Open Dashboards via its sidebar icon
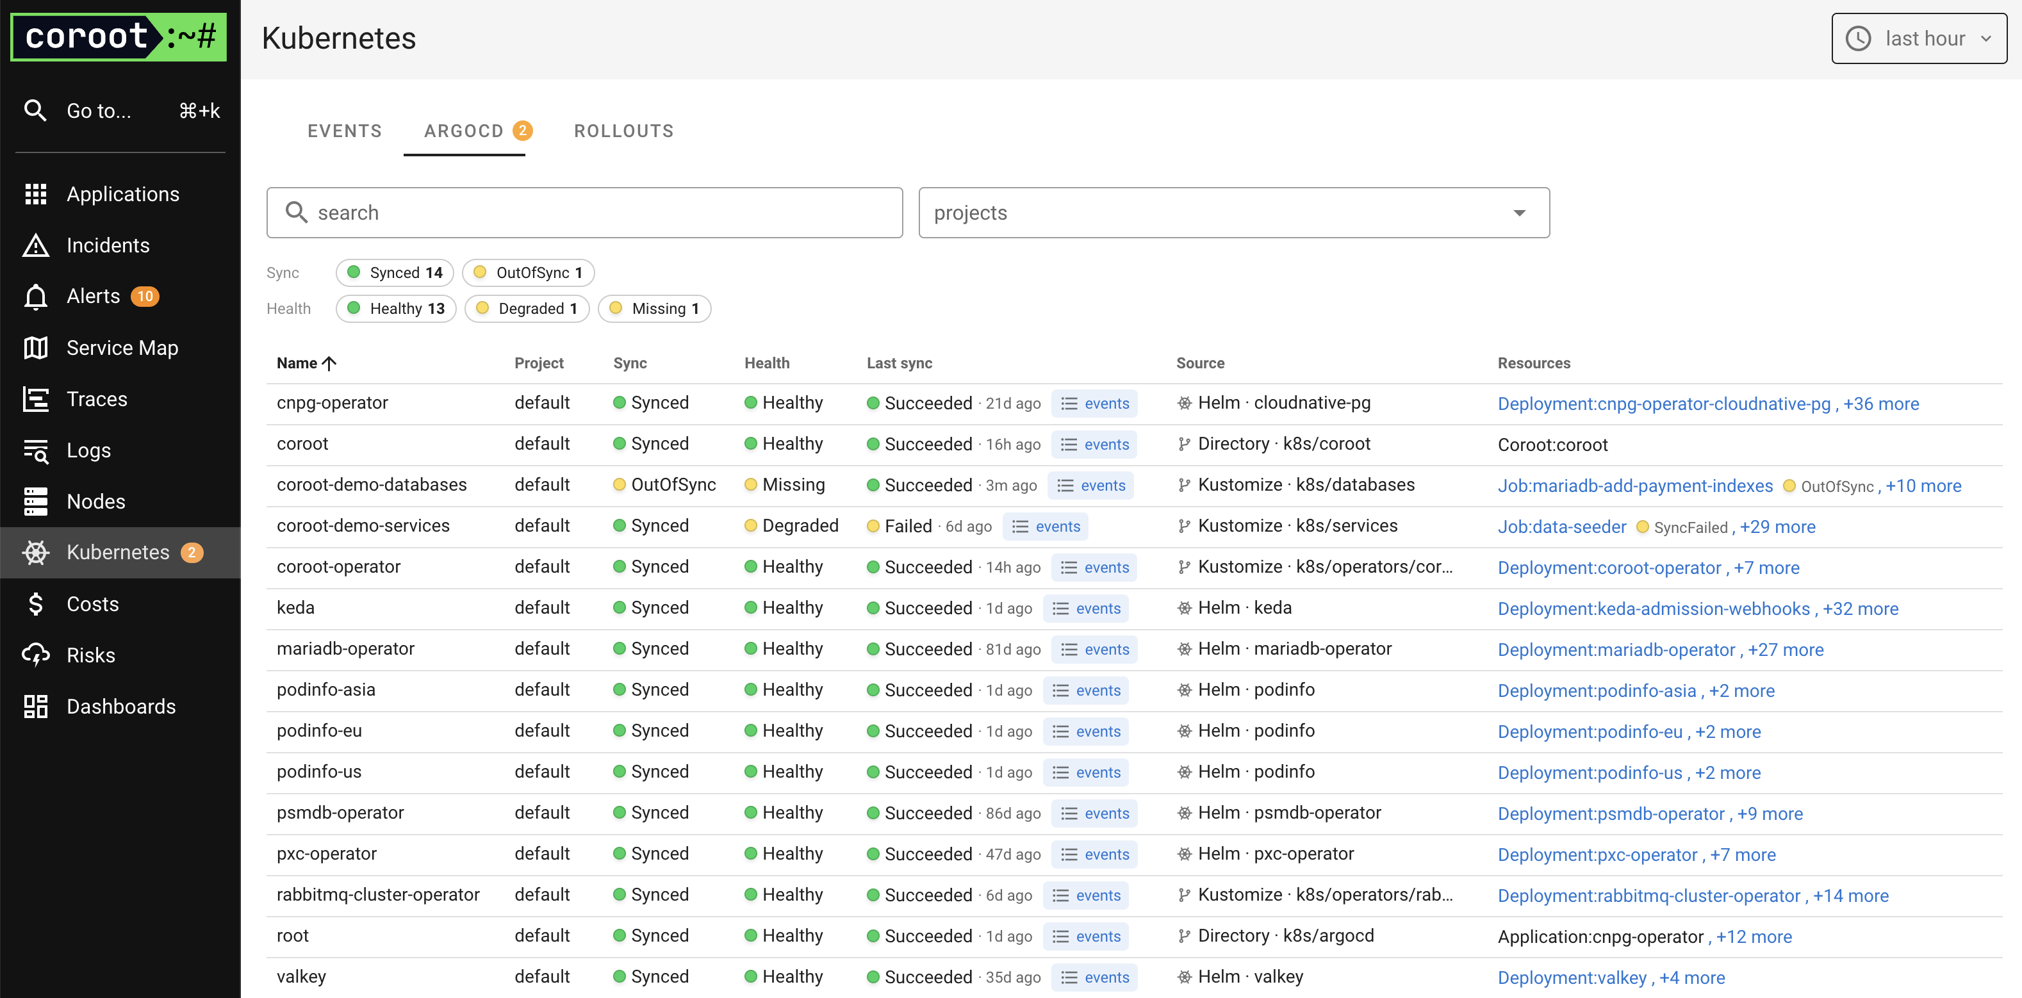This screenshot has height=998, width=2022. tap(36, 706)
